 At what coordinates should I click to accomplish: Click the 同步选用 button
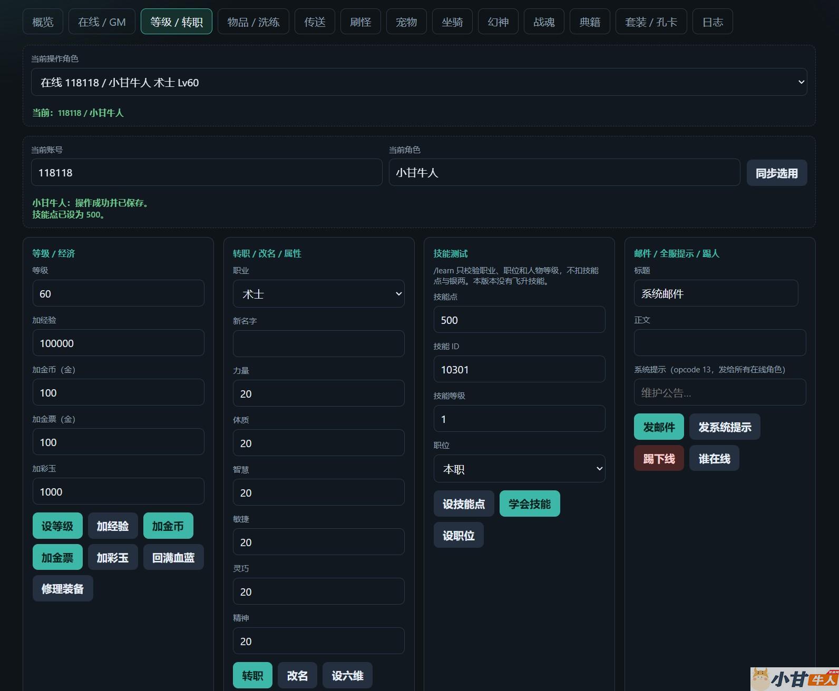click(x=777, y=173)
